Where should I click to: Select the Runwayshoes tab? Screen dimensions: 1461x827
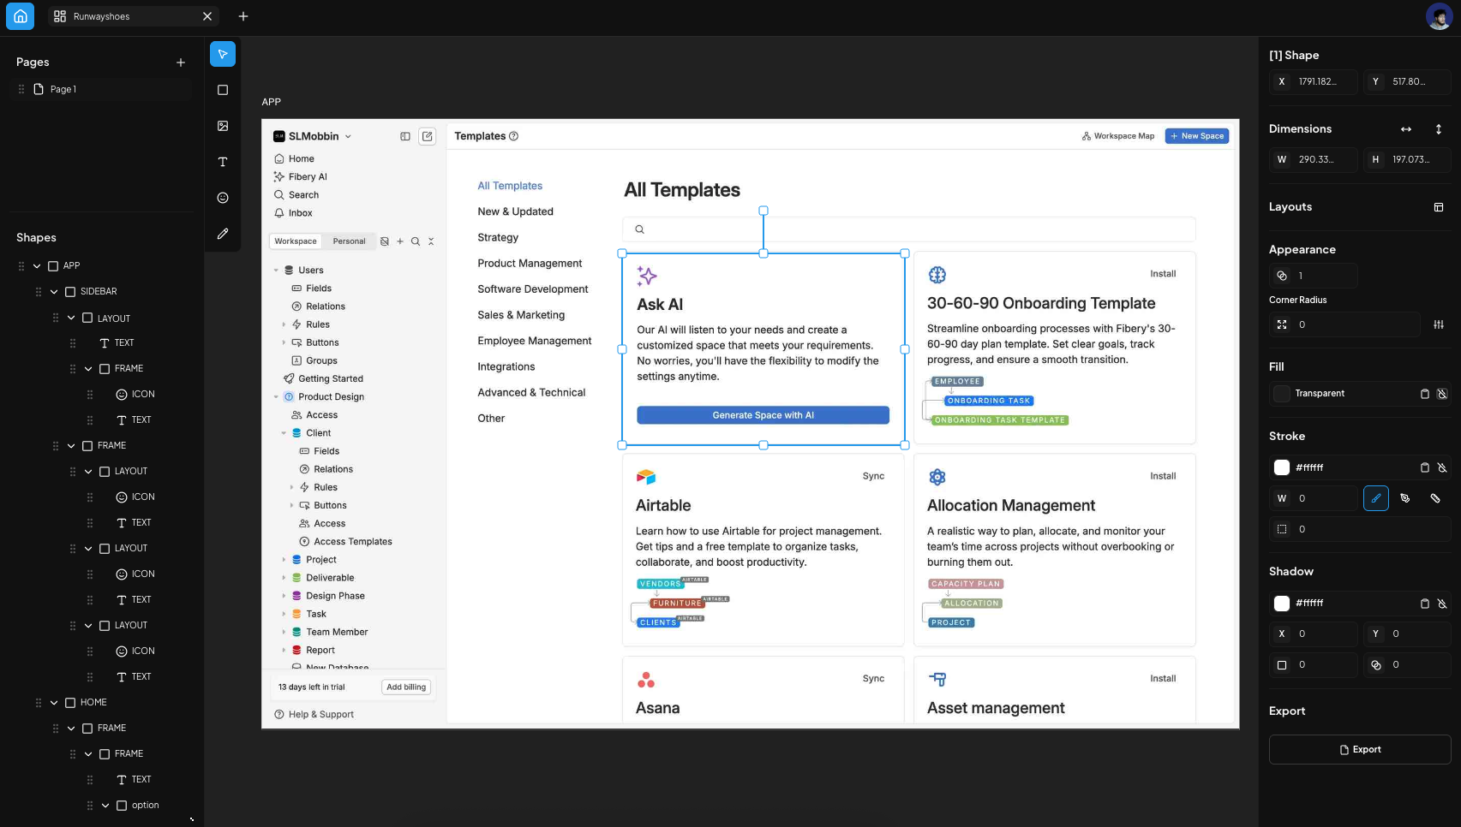coord(133,16)
